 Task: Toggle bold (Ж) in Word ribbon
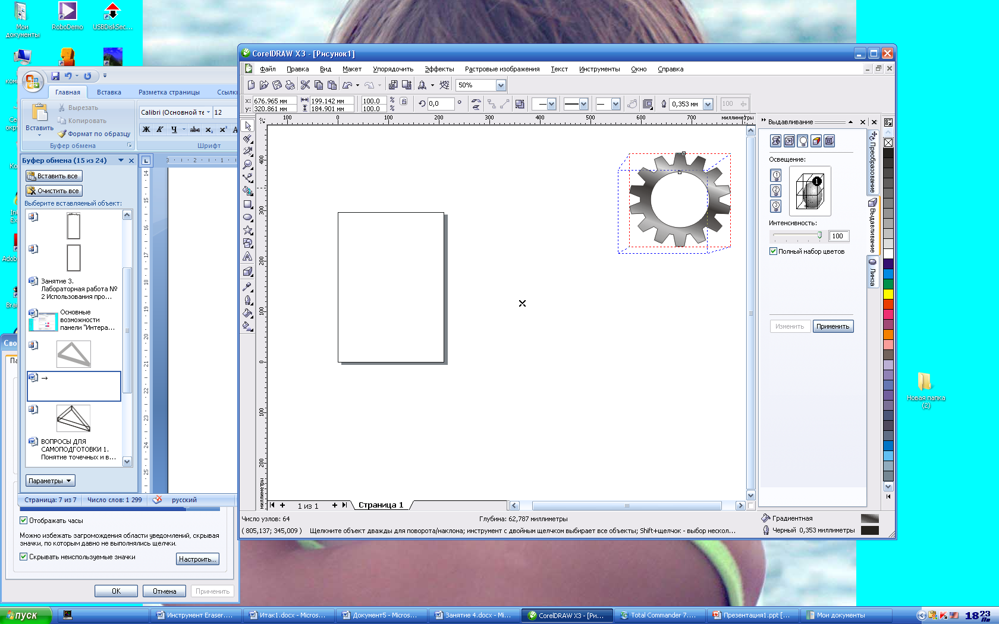pyautogui.click(x=146, y=130)
